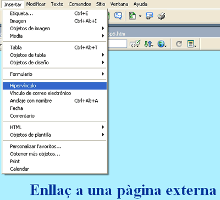This screenshot has height=200, width=220.
Task: Expand Media submenu
Action: tap(54, 36)
